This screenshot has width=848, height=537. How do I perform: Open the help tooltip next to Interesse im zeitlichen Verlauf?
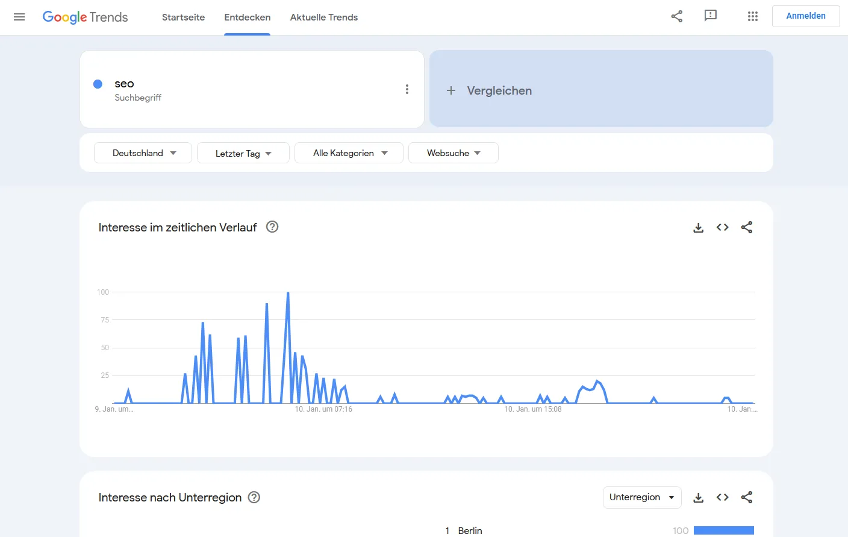[272, 227]
